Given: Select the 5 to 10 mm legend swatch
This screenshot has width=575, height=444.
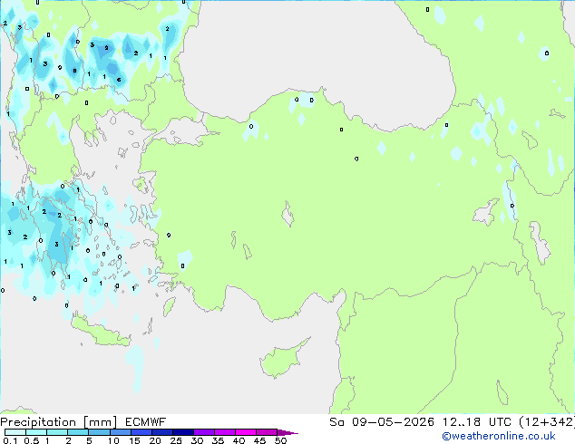Looking at the screenshot, I should 99,432.
